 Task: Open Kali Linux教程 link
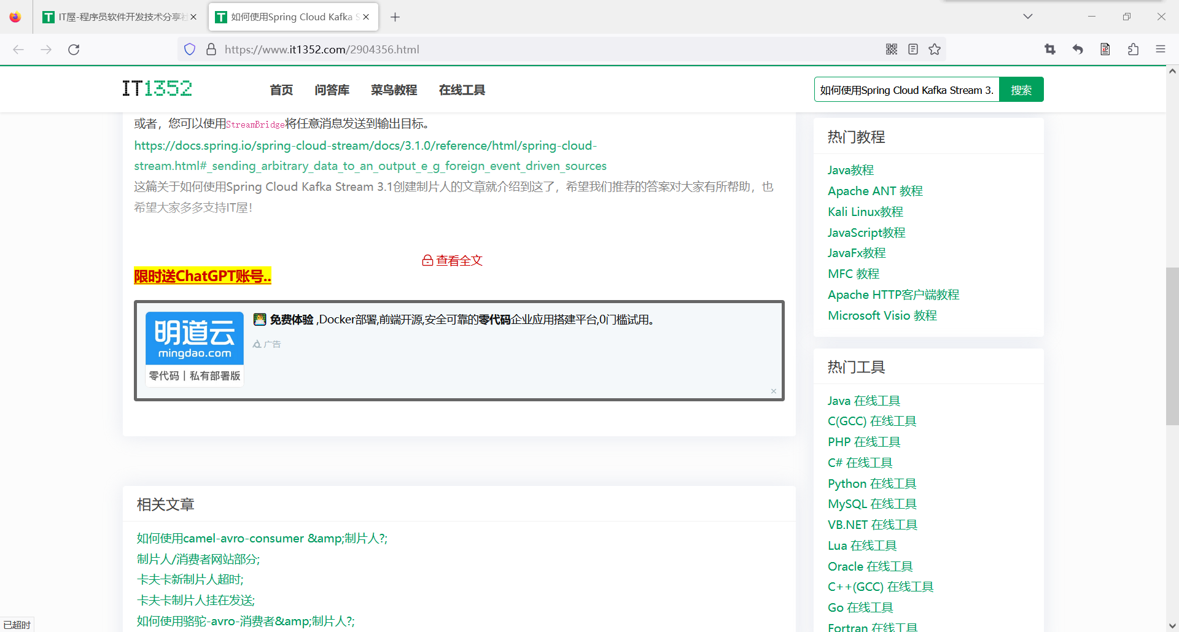point(865,212)
